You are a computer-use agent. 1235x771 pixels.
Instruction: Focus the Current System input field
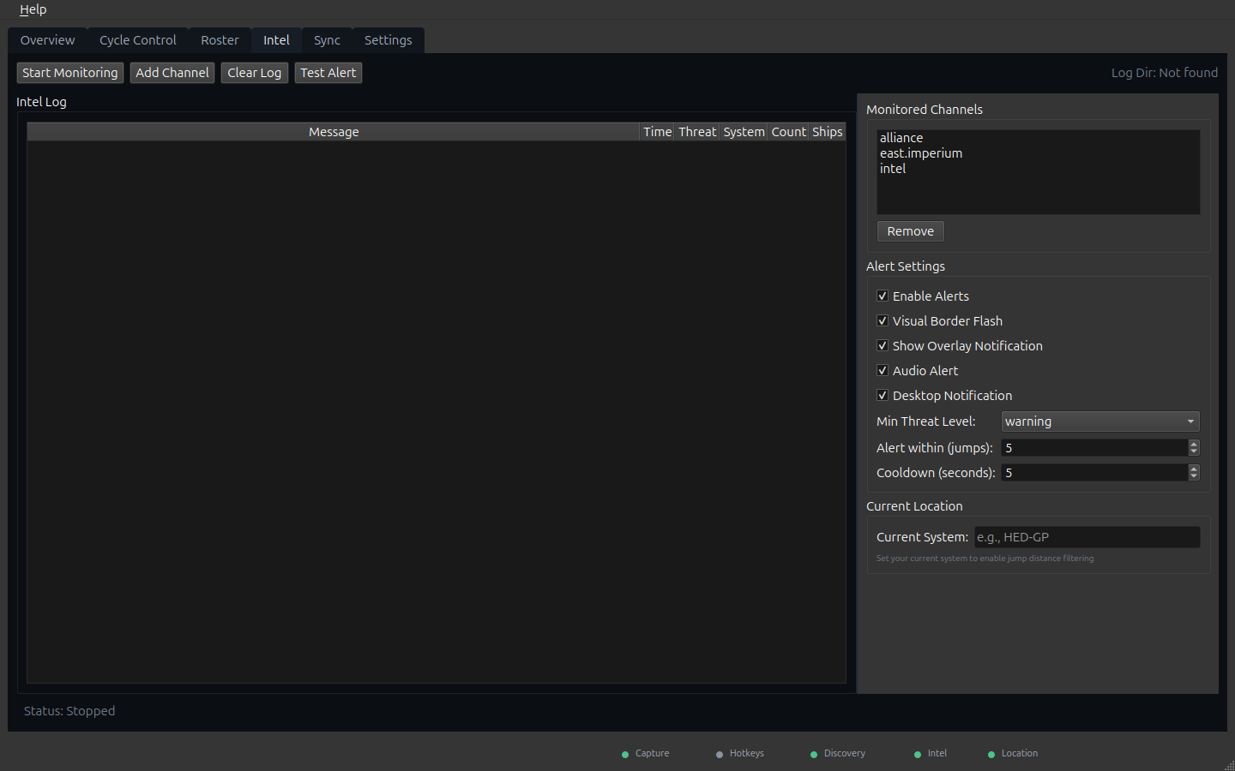point(1087,537)
